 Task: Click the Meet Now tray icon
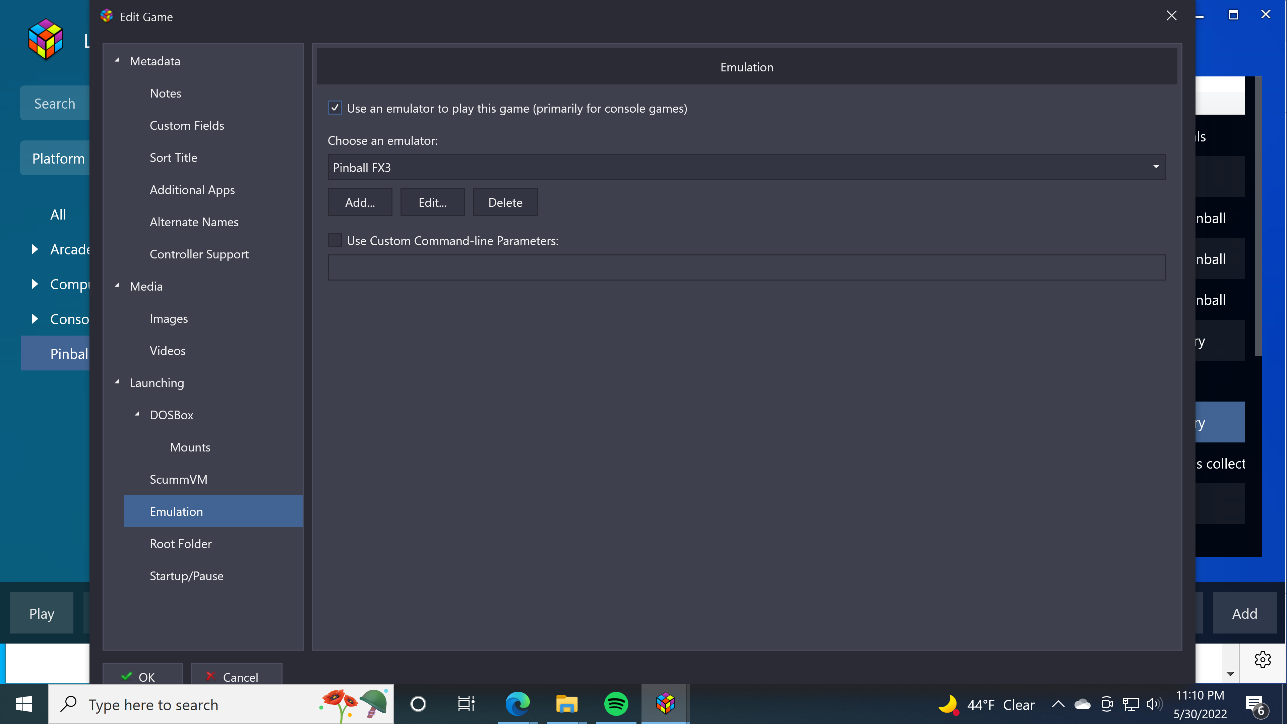click(1107, 705)
